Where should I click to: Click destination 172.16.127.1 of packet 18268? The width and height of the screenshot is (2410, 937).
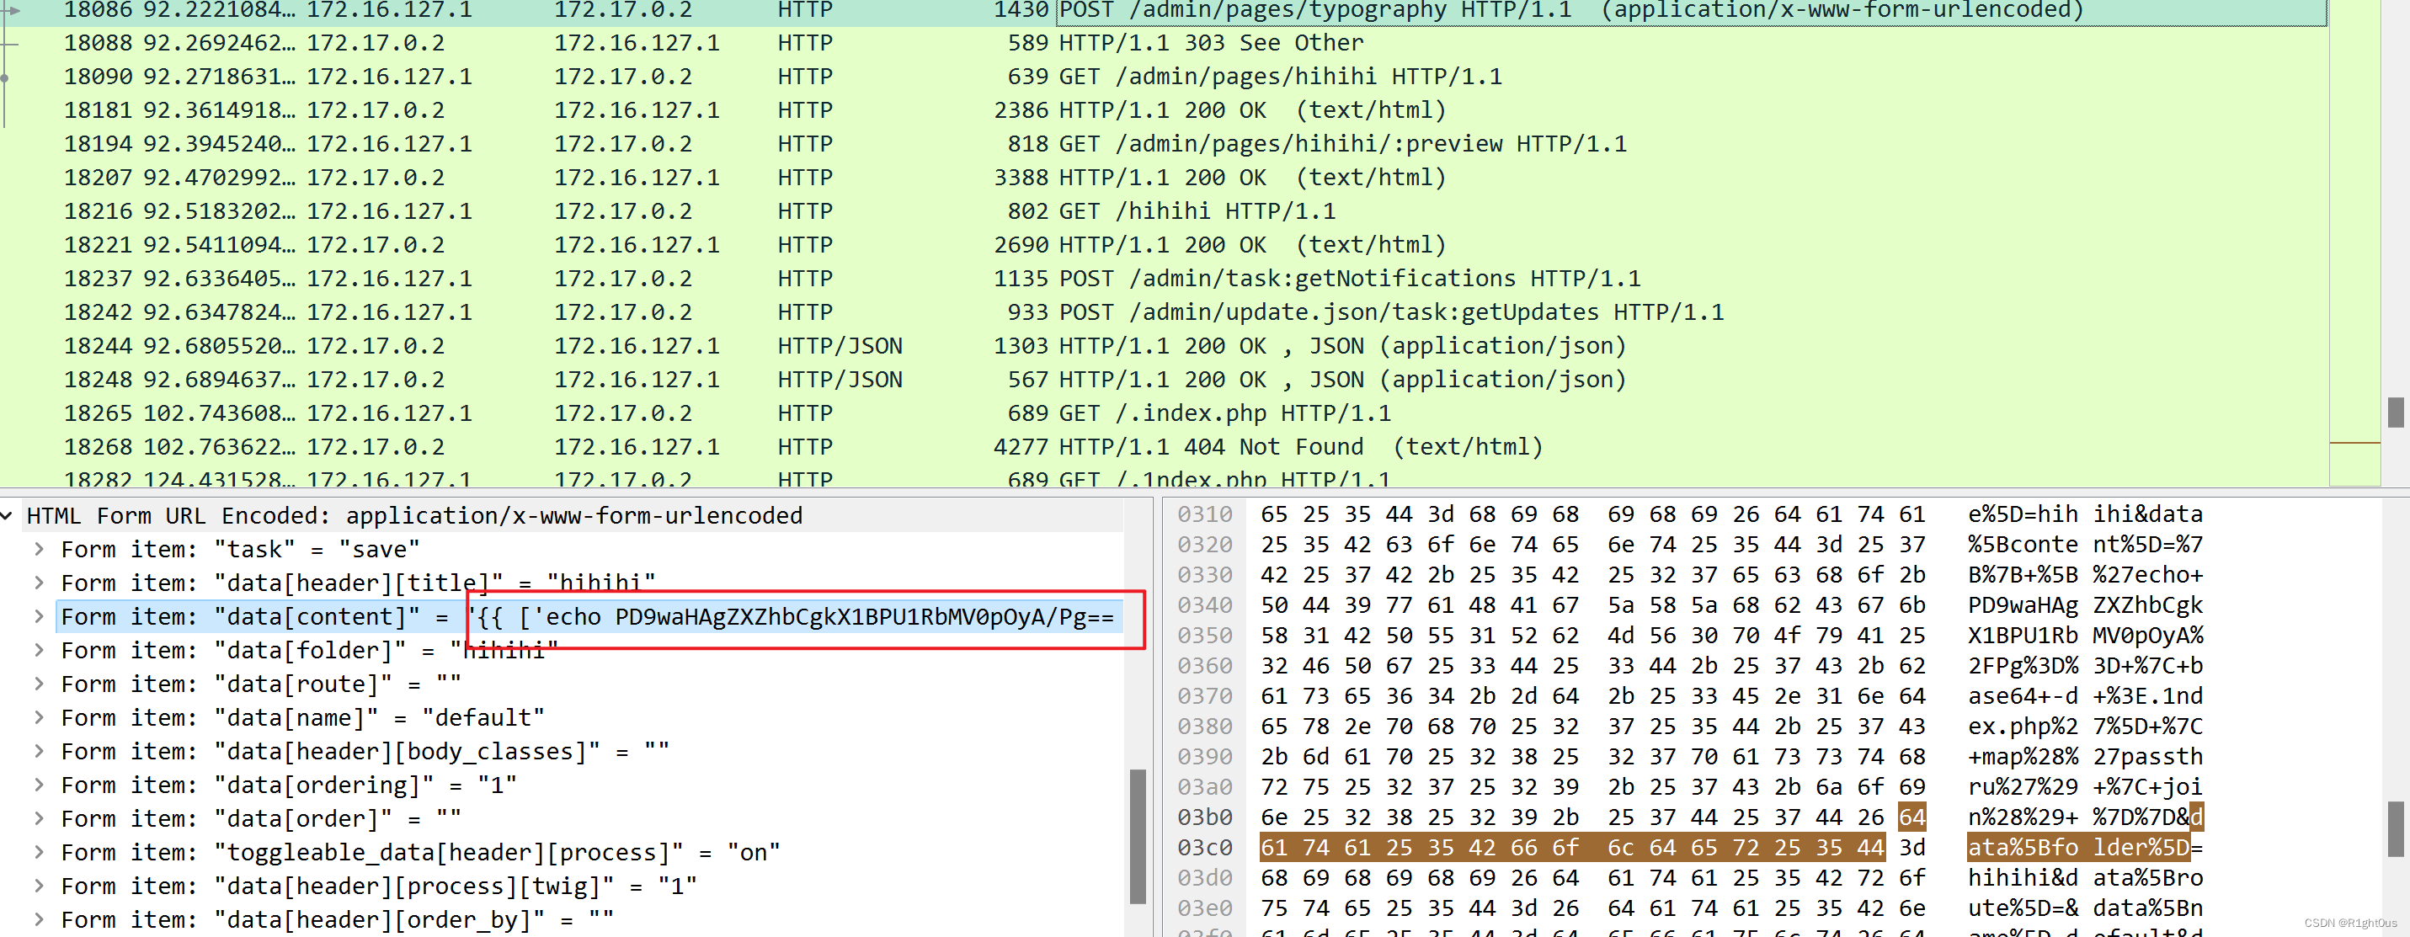click(637, 447)
